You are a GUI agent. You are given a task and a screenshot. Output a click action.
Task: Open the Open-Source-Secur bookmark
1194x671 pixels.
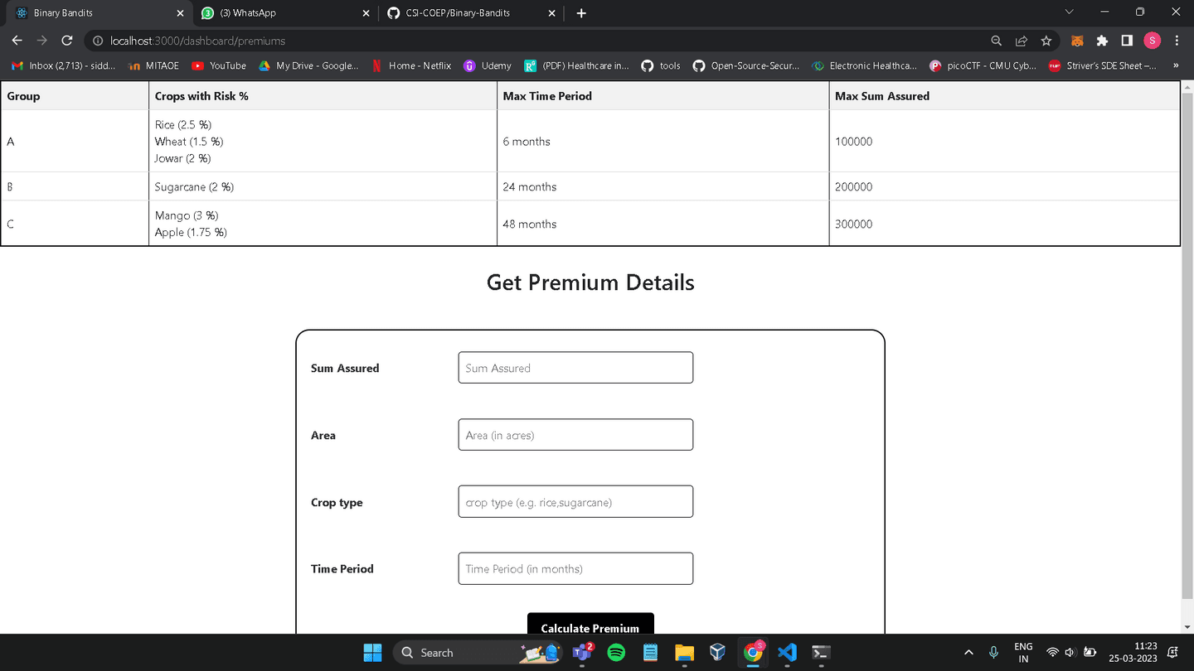747,65
